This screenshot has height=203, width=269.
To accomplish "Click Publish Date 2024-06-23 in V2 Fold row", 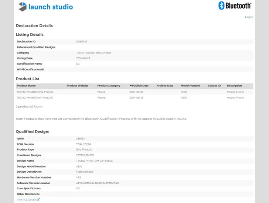I will (136, 92).
